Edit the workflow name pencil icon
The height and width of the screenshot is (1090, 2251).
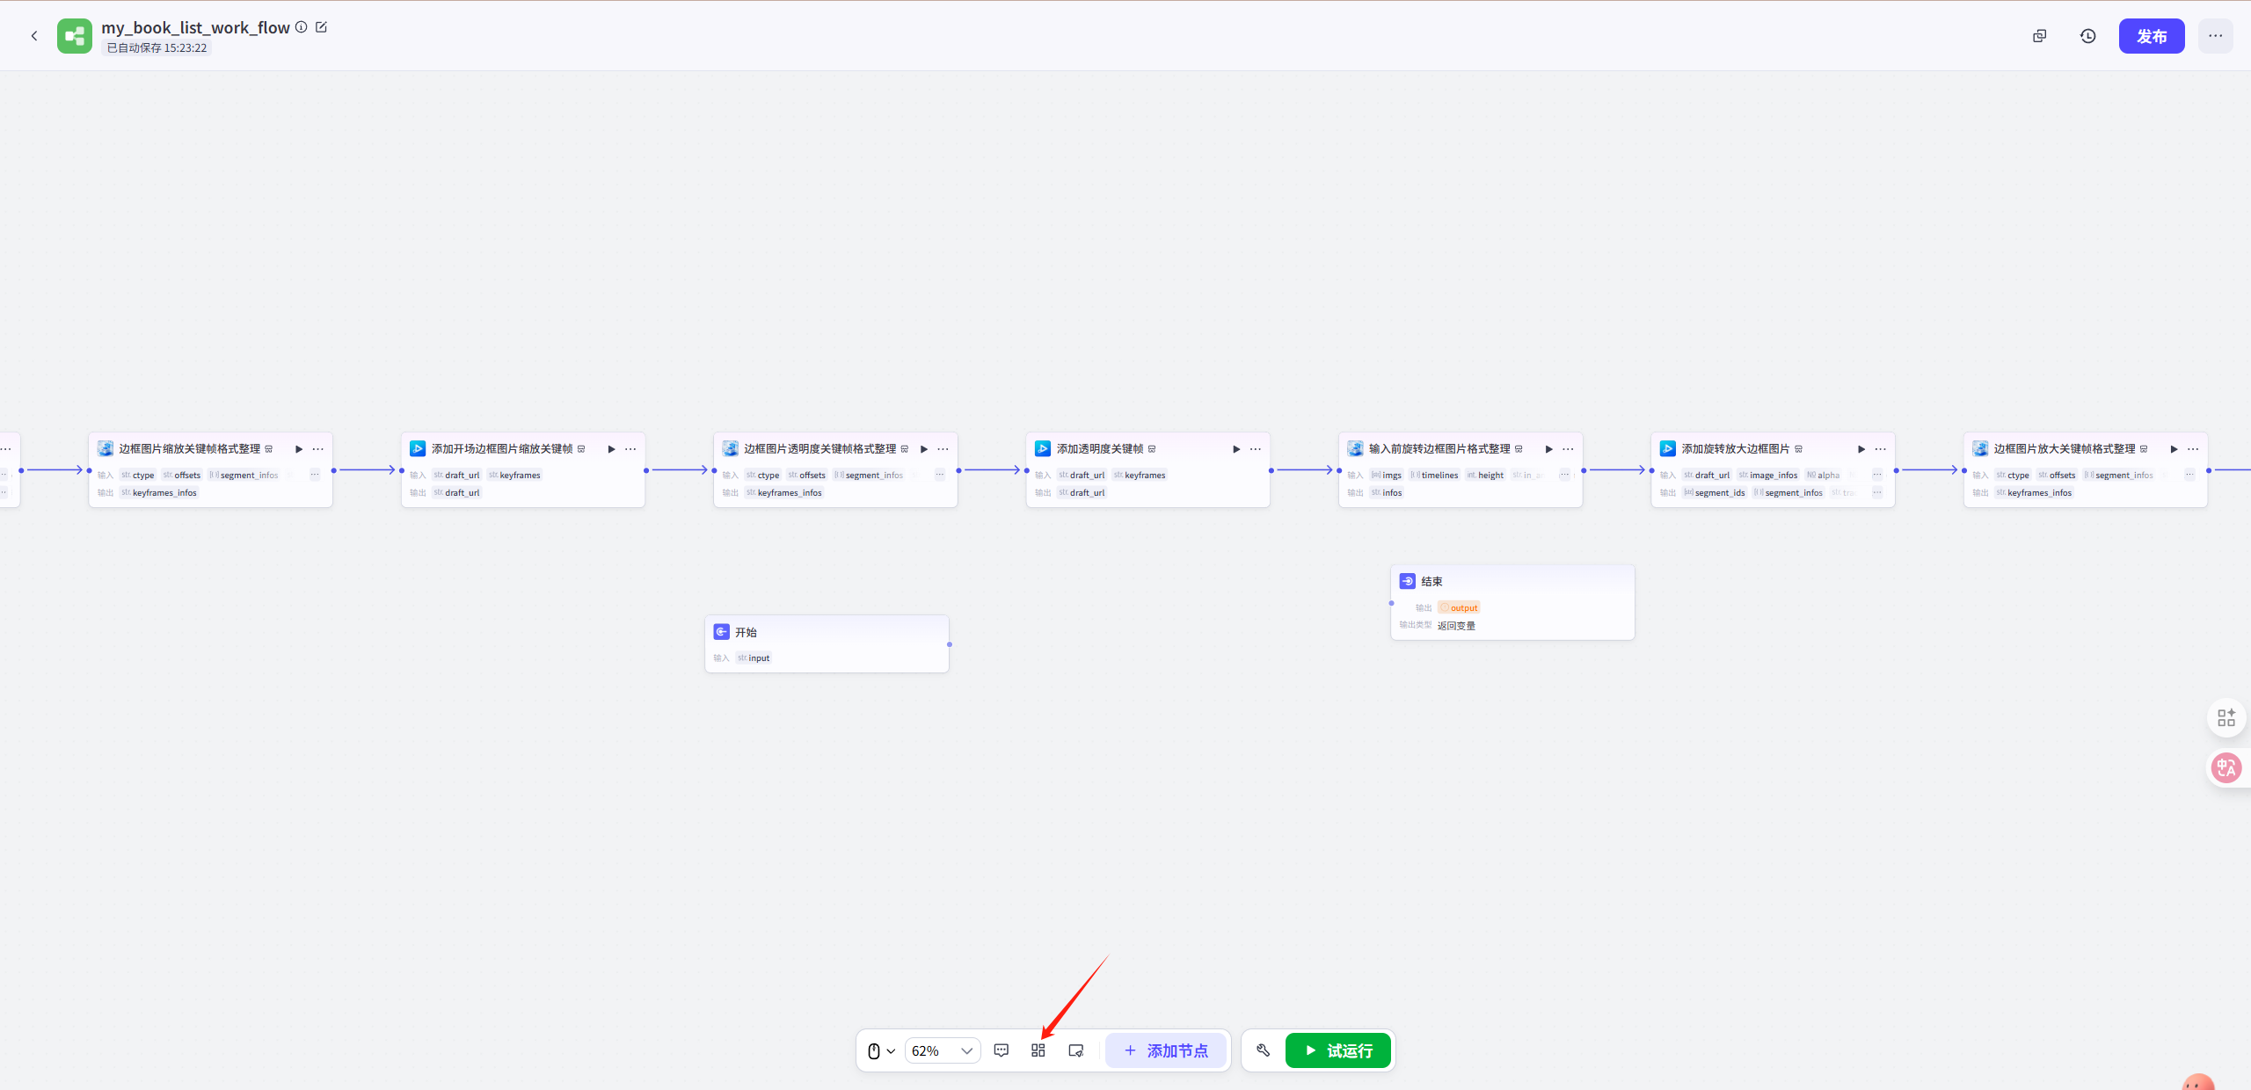coord(321,27)
